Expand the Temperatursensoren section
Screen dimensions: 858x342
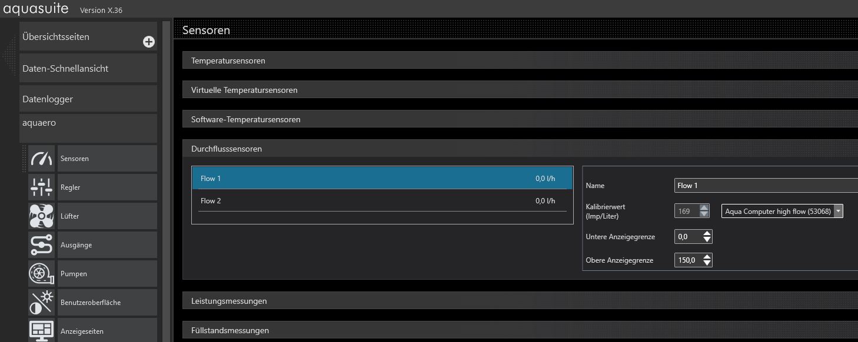click(x=228, y=61)
